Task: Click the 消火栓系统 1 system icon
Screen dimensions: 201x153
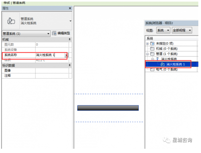Action: click(x=163, y=64)
